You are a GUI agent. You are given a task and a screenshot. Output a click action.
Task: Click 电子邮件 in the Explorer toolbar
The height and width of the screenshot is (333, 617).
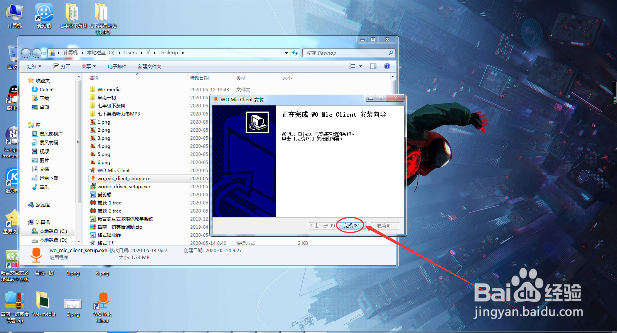(117, 66)
